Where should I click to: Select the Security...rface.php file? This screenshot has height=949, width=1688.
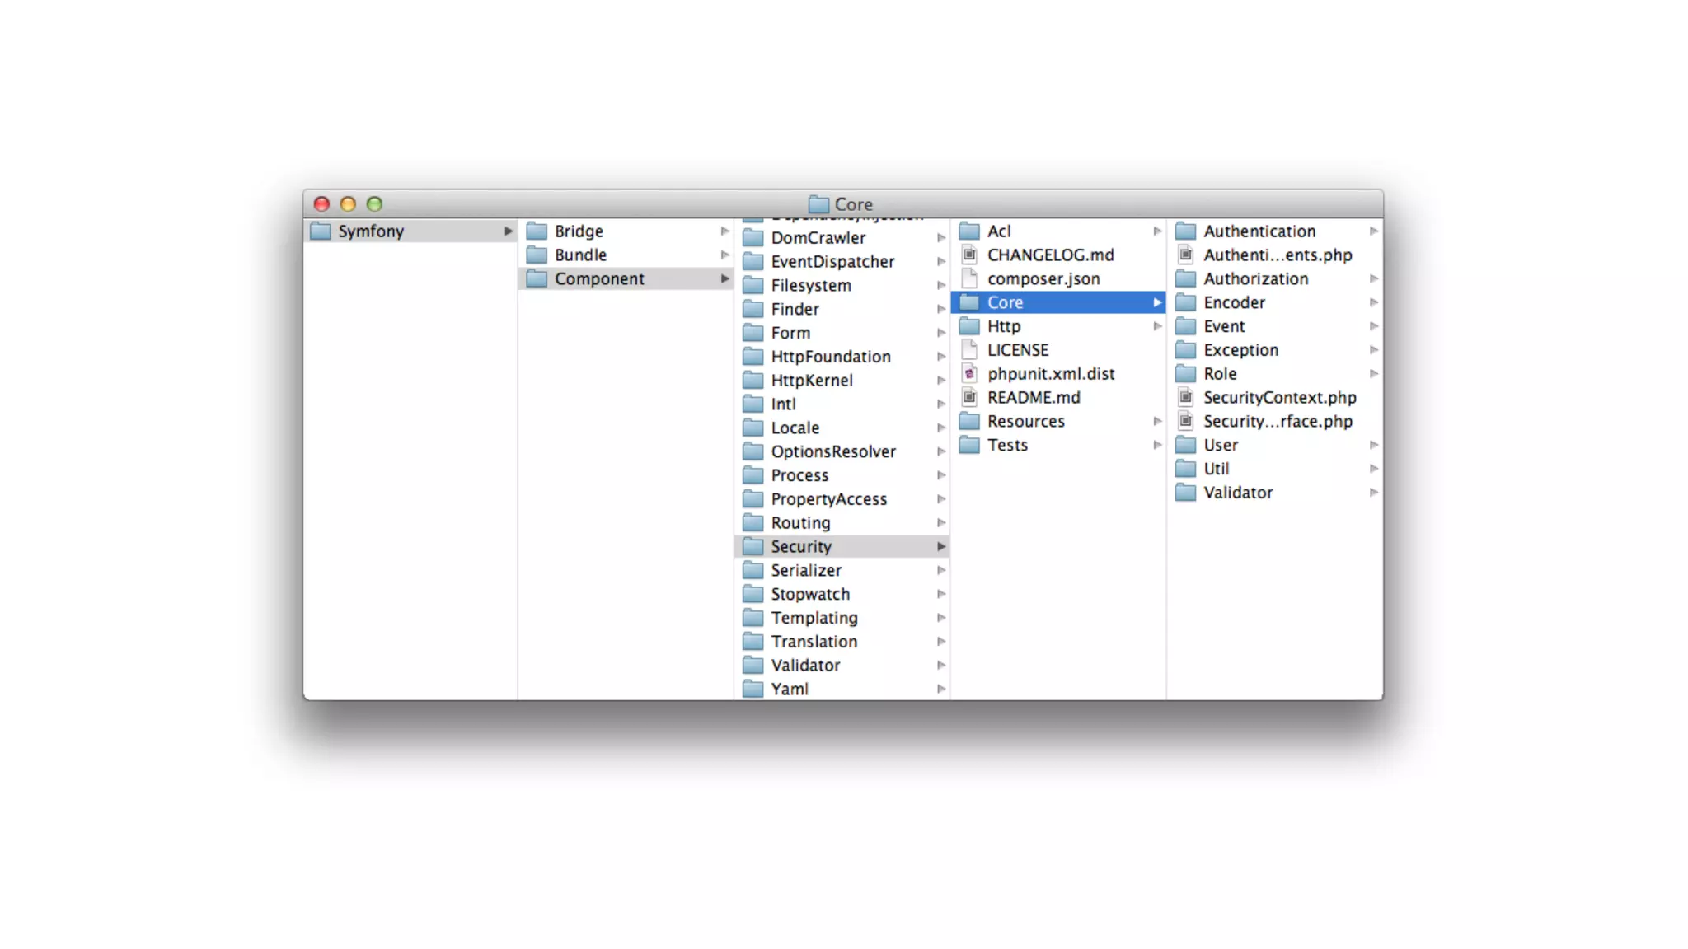coord(1277,421)
